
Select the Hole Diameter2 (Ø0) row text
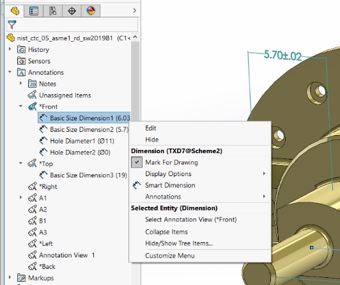[80, 152]
